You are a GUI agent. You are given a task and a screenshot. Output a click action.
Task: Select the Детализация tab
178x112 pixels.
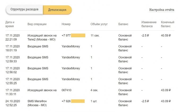(x=57, y=10)
